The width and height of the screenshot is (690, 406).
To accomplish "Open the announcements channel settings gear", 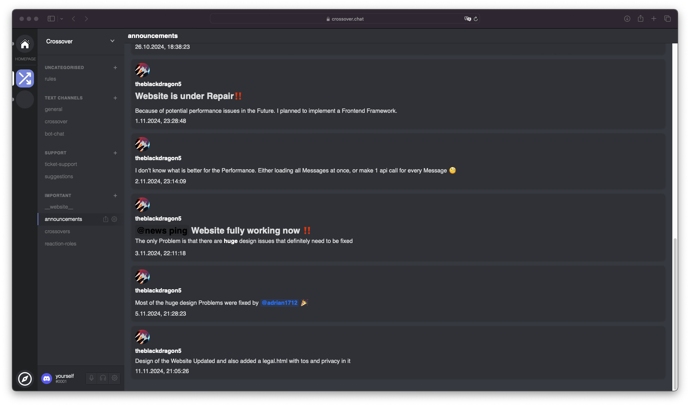I will (114, 219).
